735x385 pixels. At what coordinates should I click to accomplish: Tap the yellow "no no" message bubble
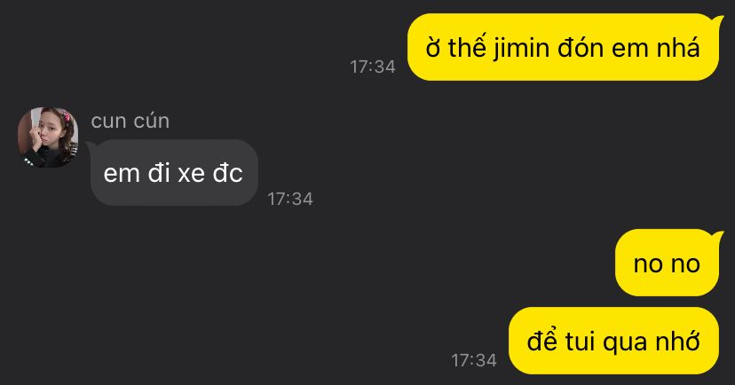[x=667, y=263]
